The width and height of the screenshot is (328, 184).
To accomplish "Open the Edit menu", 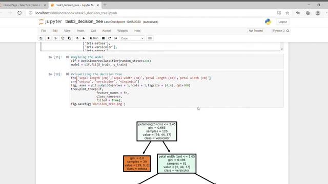I will click(55, 31).
